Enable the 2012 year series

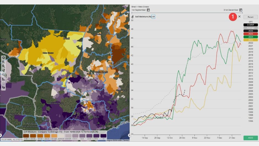pos(250,73)
